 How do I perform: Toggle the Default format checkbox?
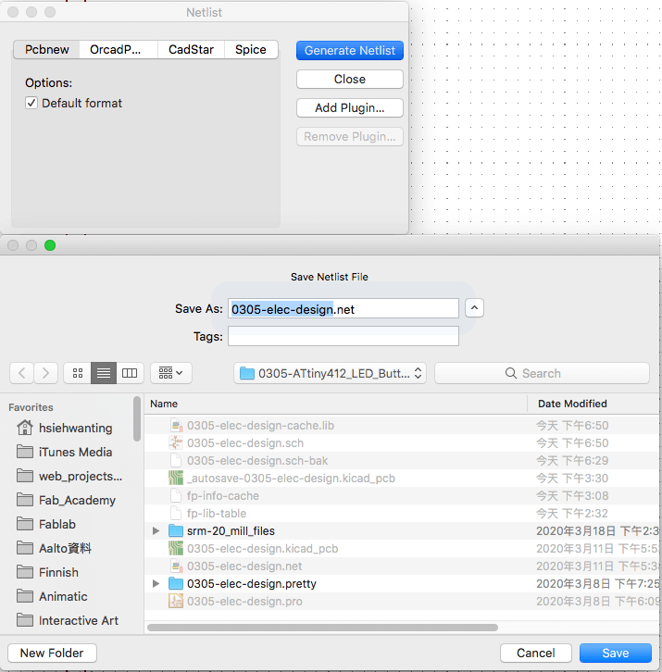31,103
